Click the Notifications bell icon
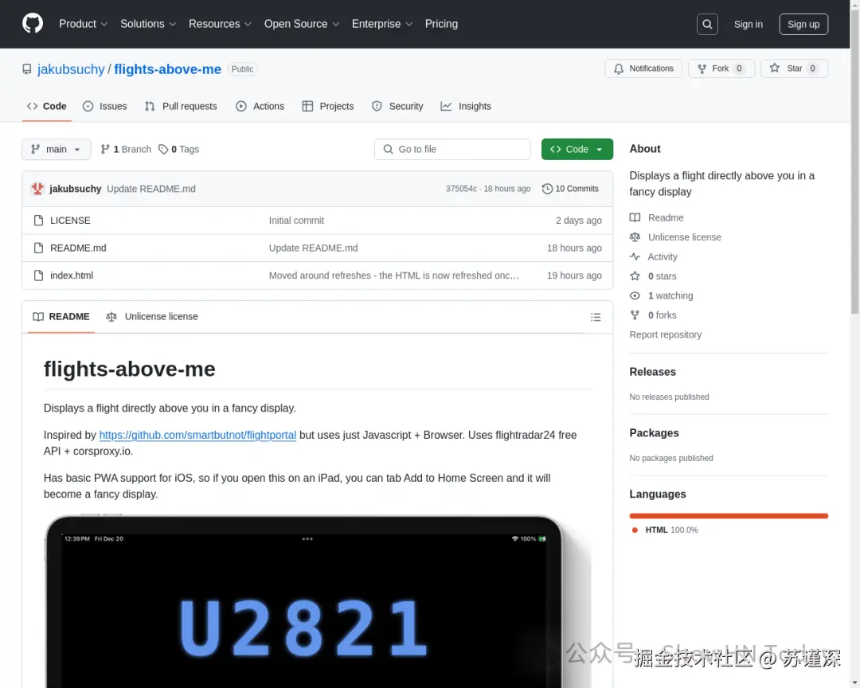The height and width of the screenshot is (688, 860). coord(619,68)
